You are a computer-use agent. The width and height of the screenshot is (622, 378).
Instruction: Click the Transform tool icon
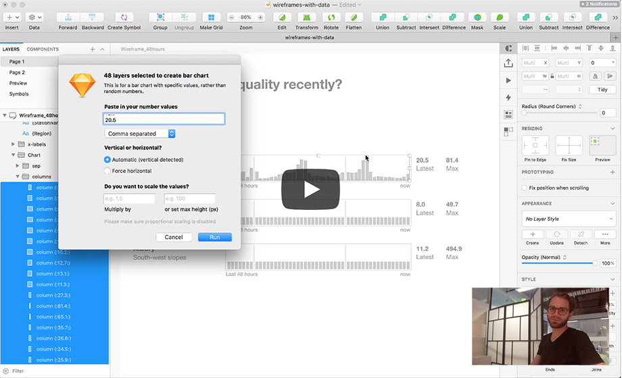(306, 17)
